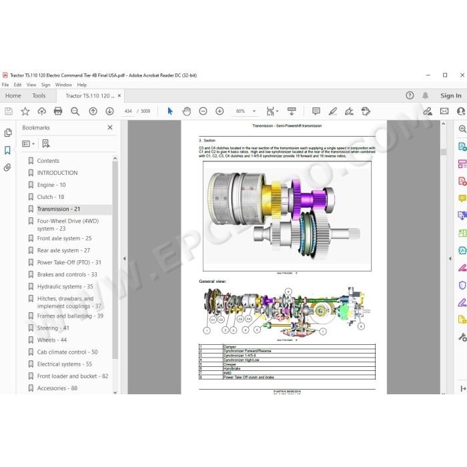Switch to the Home tab
The height and width of the screenshot is (467, 467).
(13, 96)
